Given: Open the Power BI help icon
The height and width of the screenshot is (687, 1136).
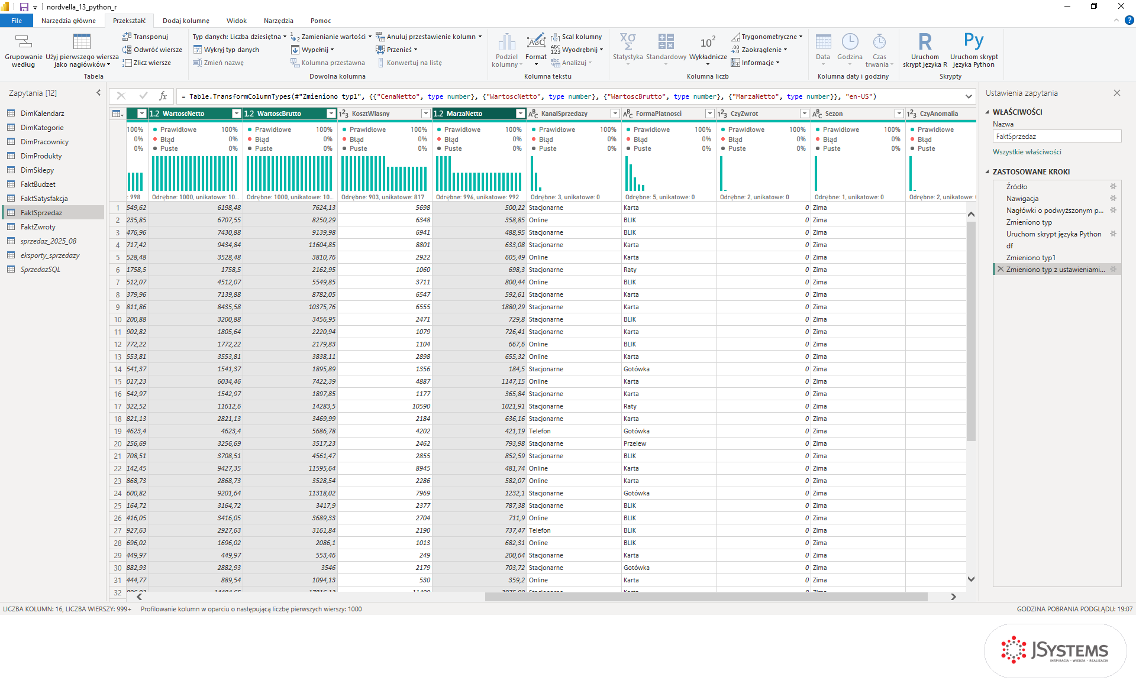Looking at the screenshot, I should [x=1129, y=21].
